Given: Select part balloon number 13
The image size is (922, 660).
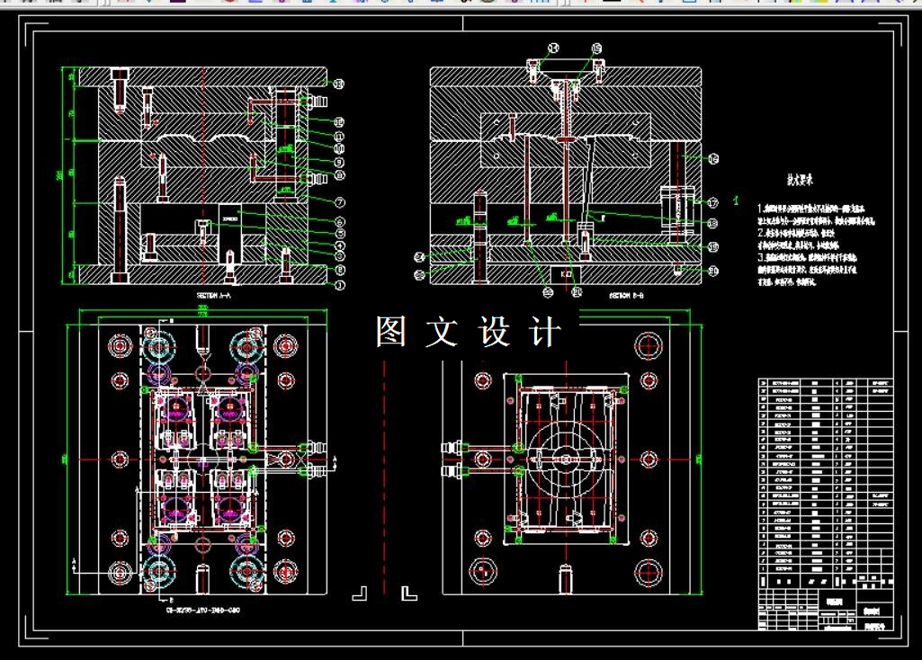Looking at the screenshot, I should (x=339, y=84).
